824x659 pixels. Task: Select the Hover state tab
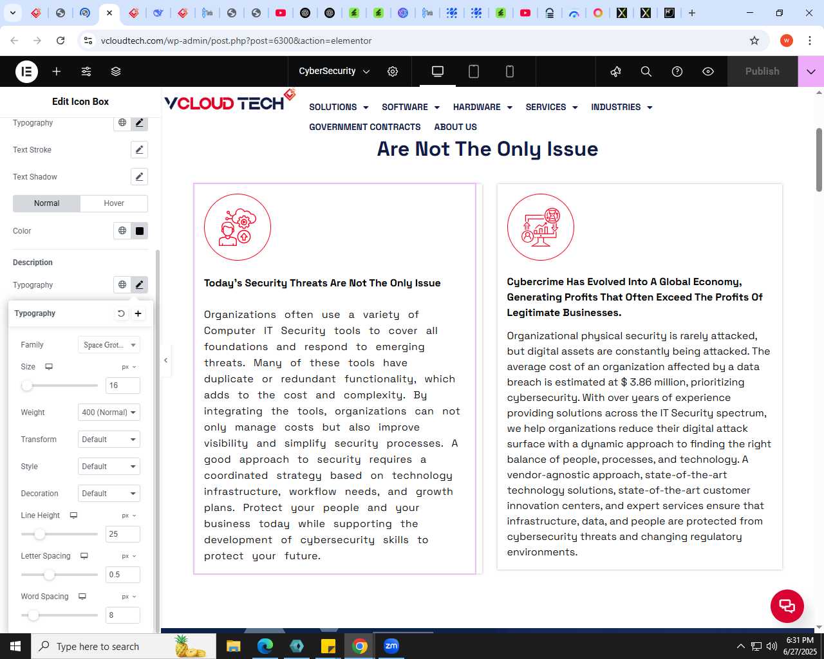click(114, 203)
